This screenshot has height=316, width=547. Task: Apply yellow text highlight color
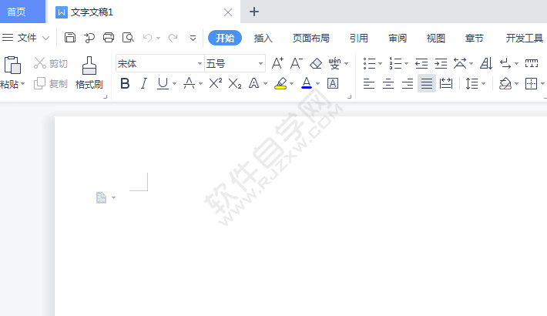tap(280, 83)
